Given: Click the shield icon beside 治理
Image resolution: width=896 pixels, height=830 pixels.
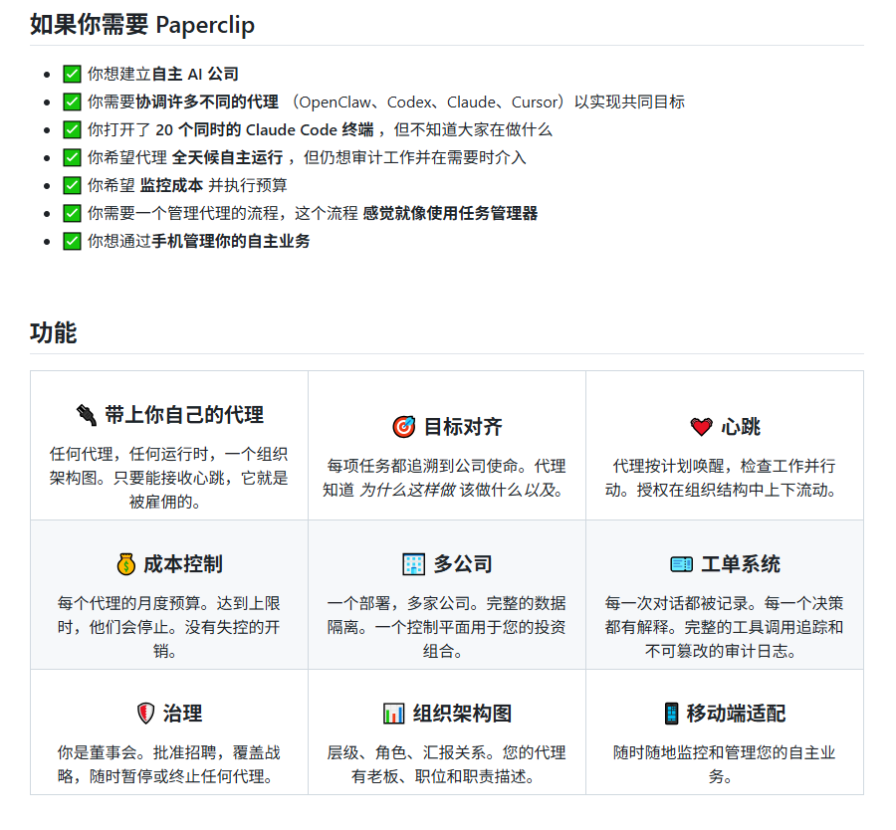Looking at the screenshot, I should pos(145,713).
